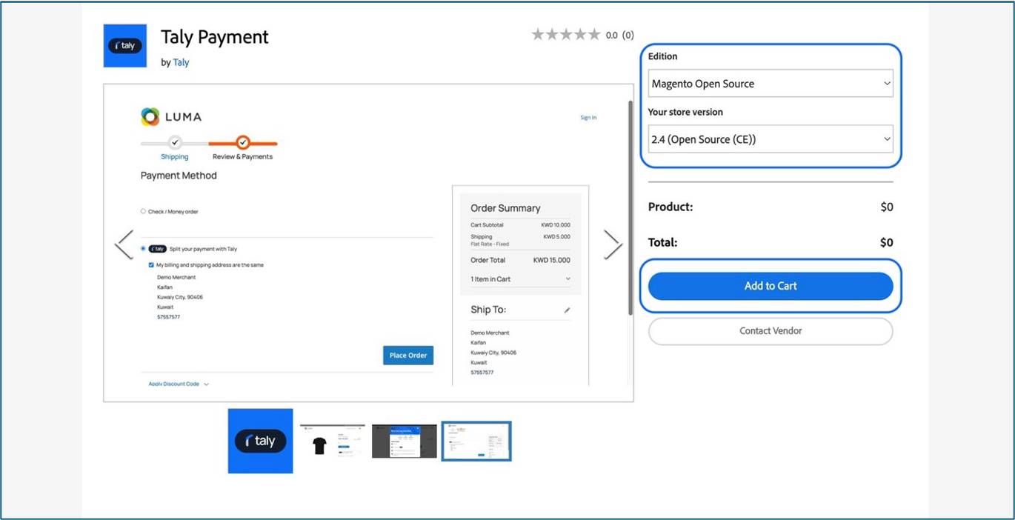1015x520 pixels.
Task: Click the Order Total KWD 15.000 value
Action: [552, 260]
